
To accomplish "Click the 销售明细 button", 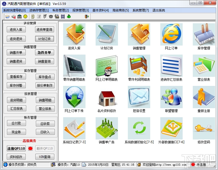I will (x=45, y=100).
